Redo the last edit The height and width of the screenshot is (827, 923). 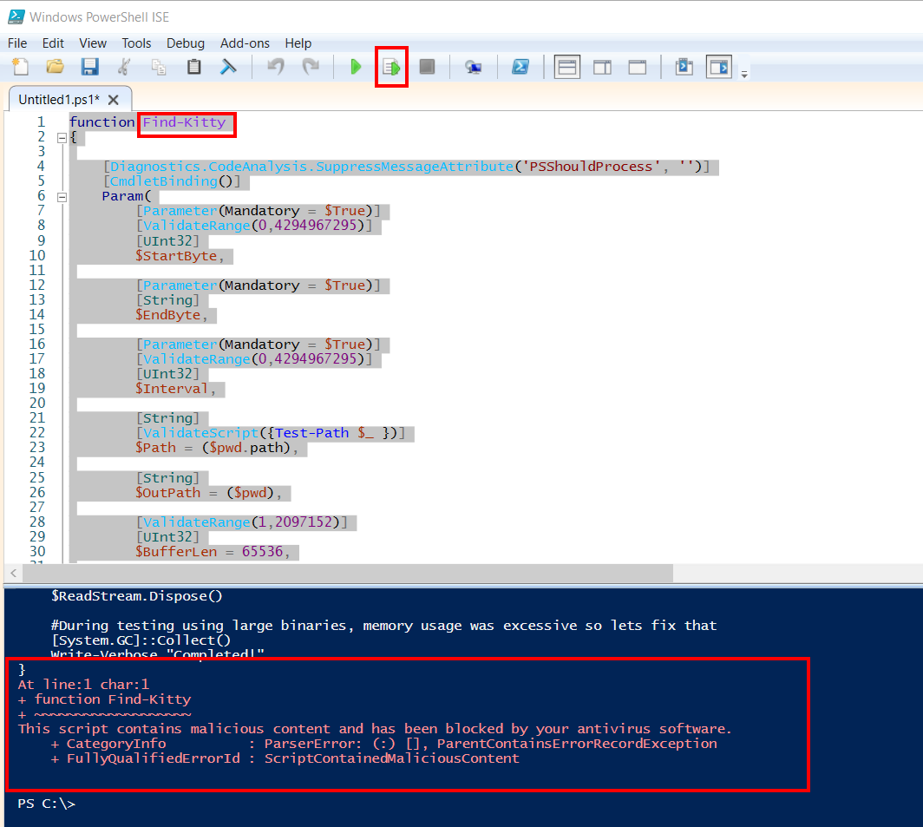311,67
